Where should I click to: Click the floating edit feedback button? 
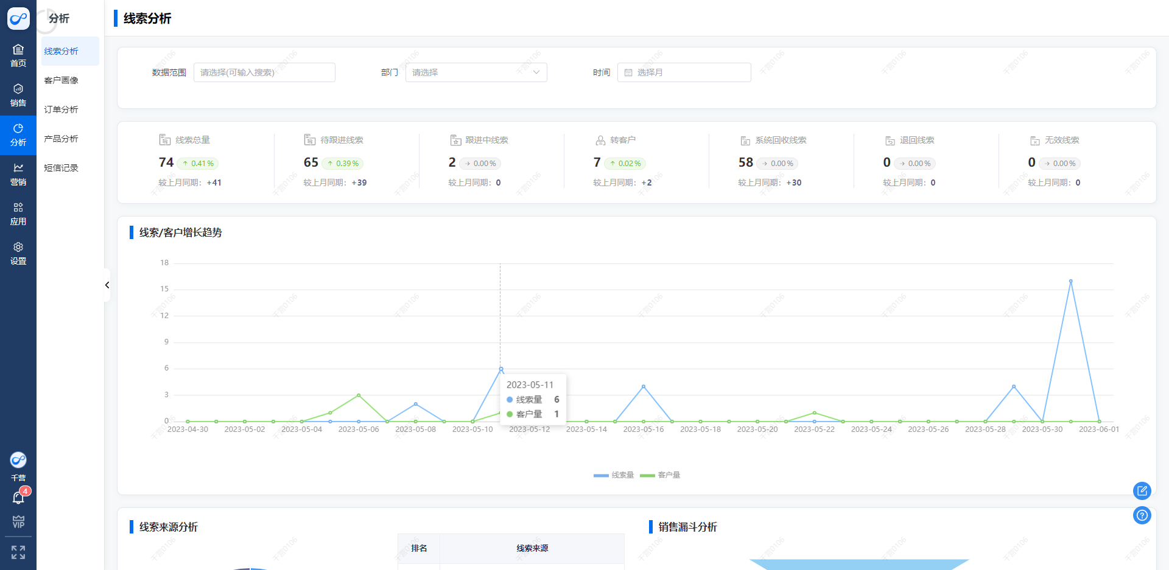point(1142,490)
